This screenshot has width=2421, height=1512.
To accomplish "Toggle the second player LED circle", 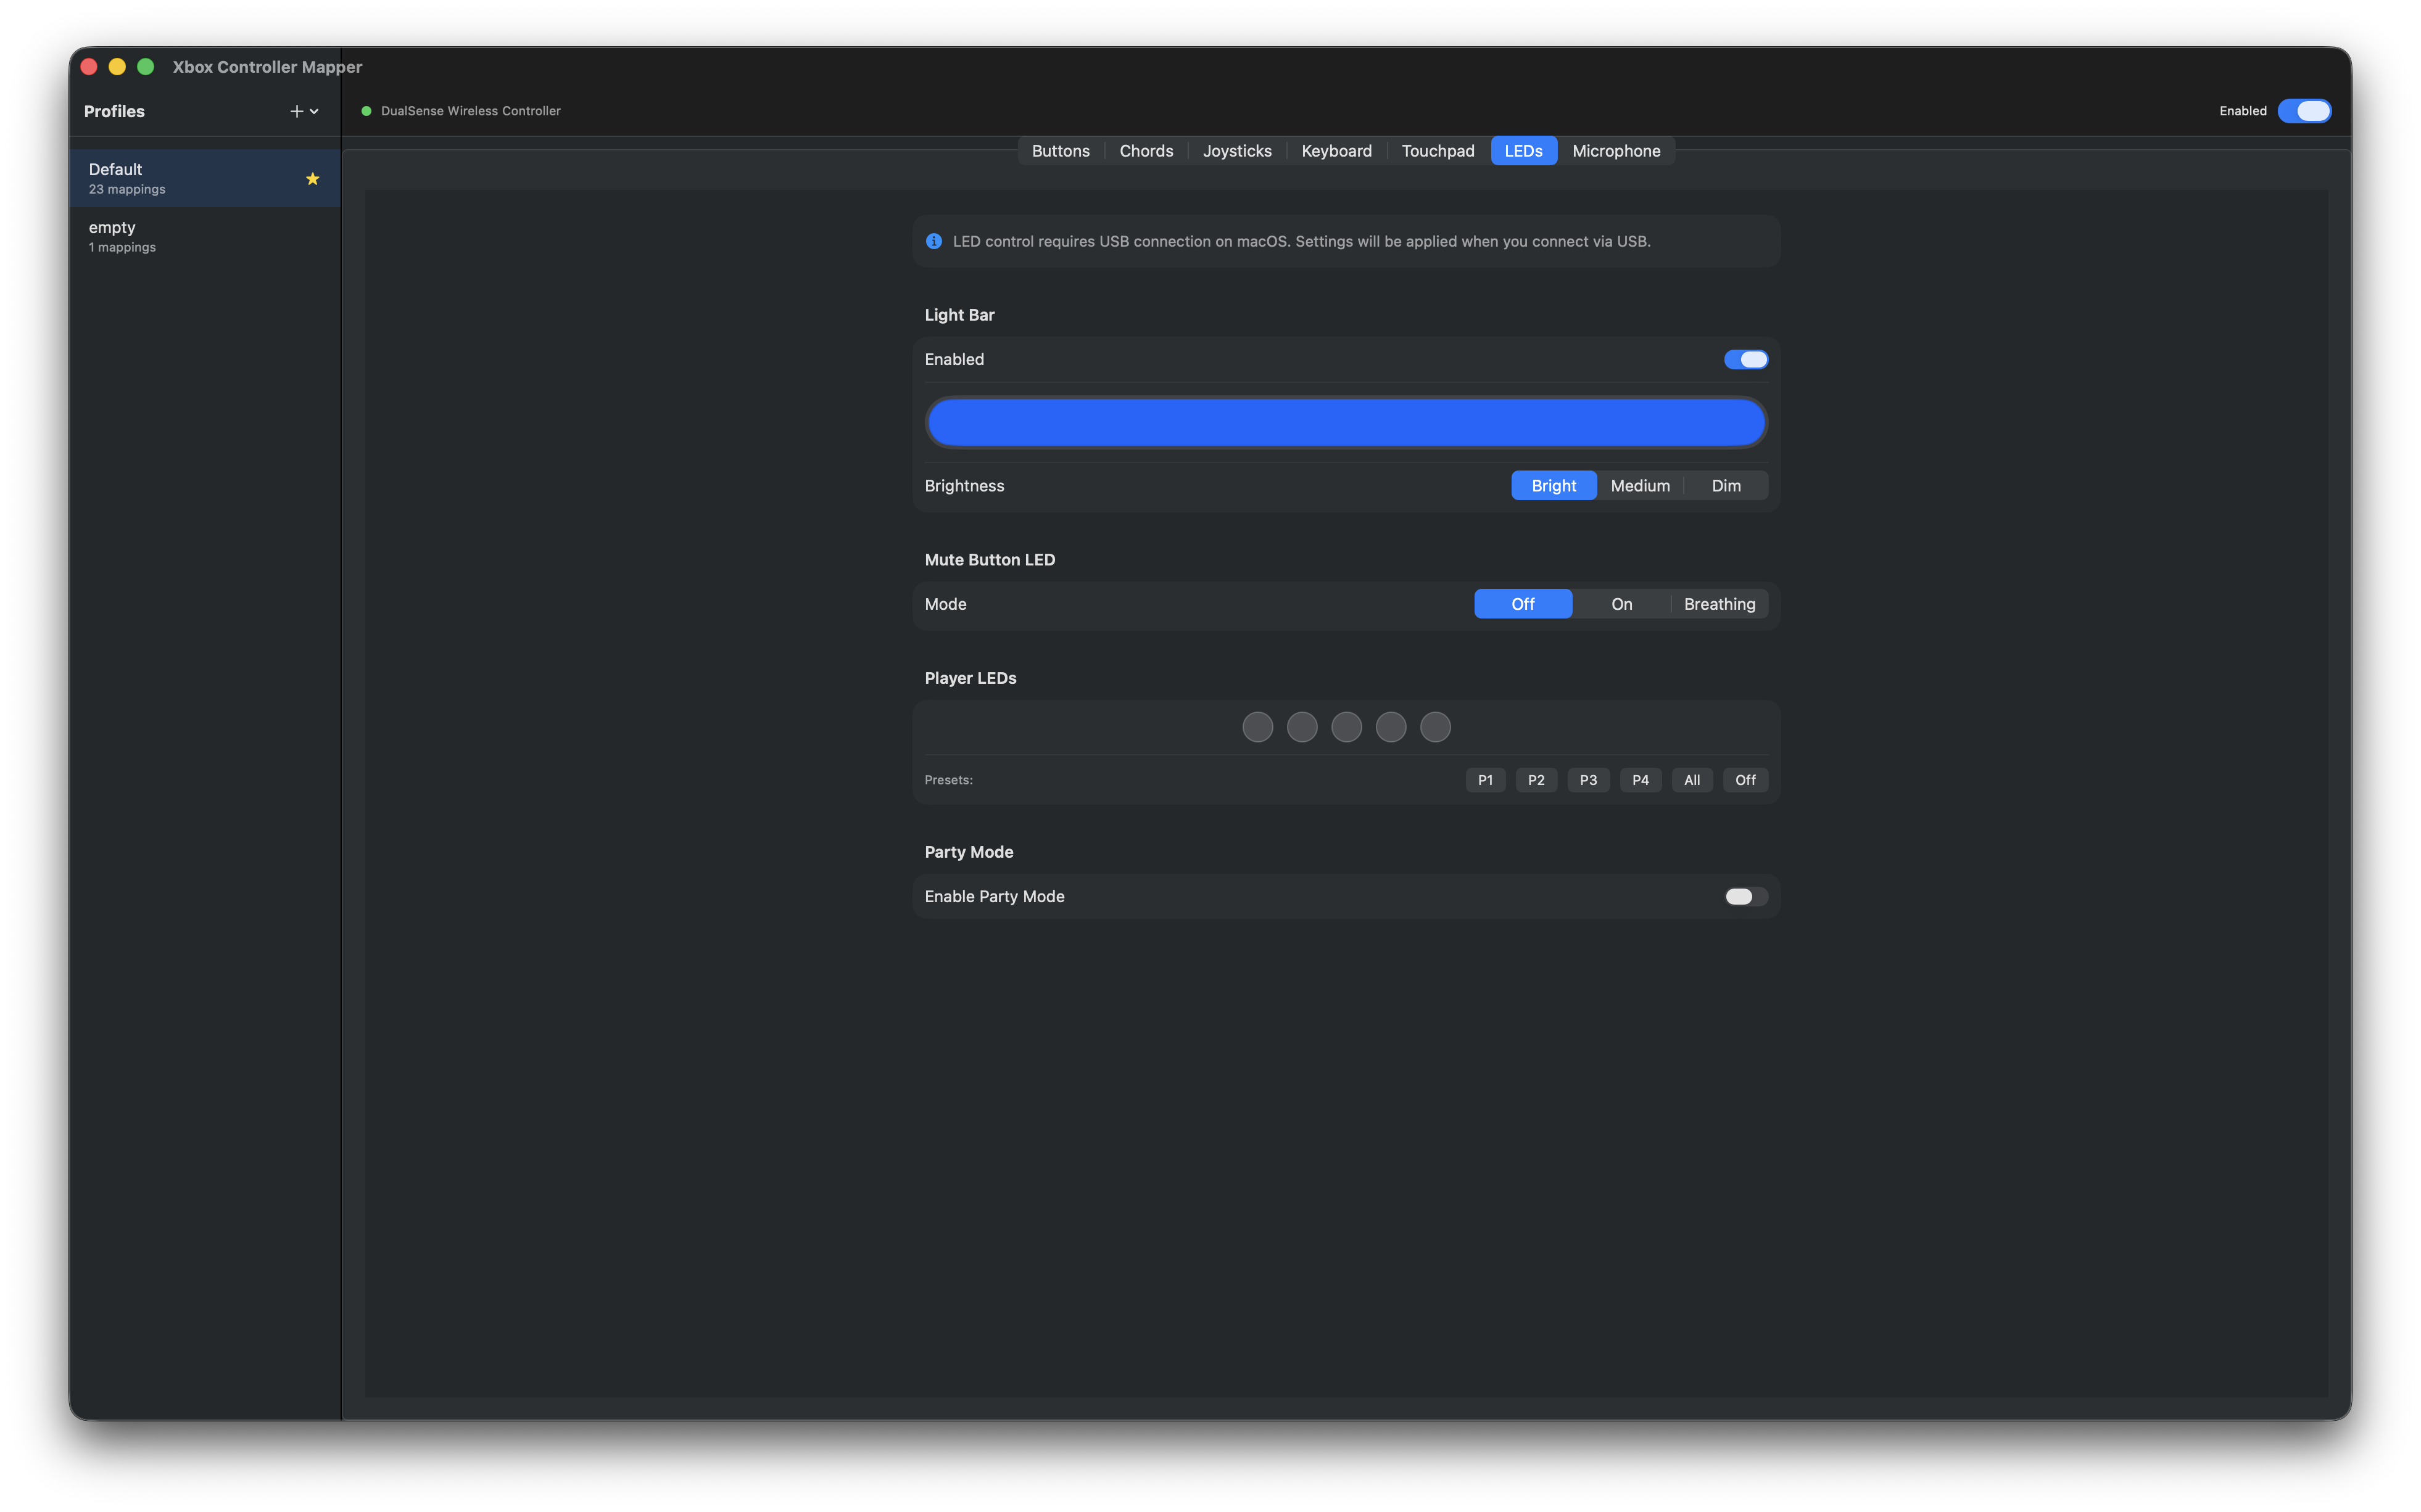I will [1301, 727].
